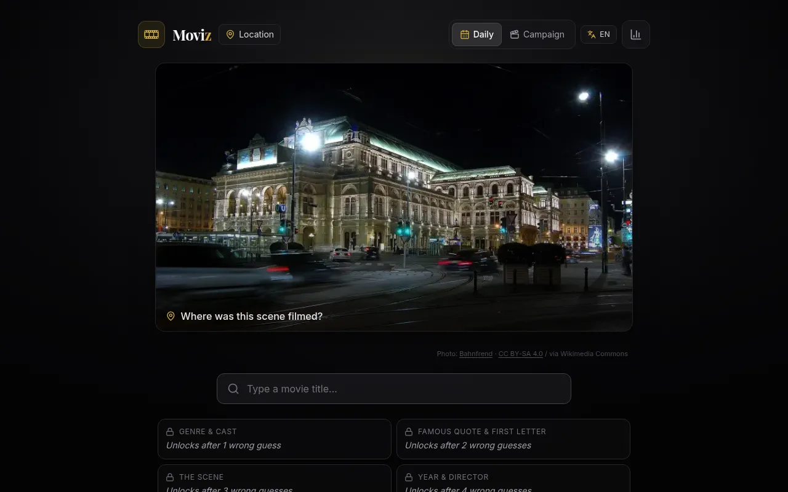Switch to Daily mode

click(477, 34)
